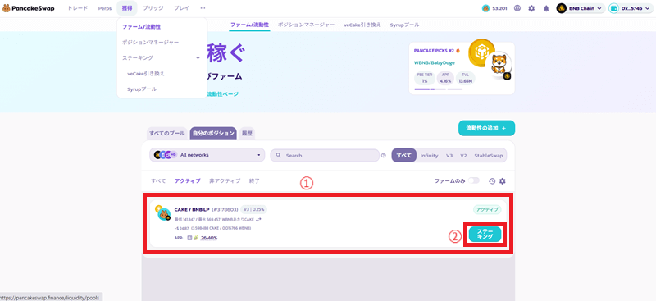Click the first Pancake Picks carousel indicator
Viewport: 656px width, 301px height.
(421, 89)
